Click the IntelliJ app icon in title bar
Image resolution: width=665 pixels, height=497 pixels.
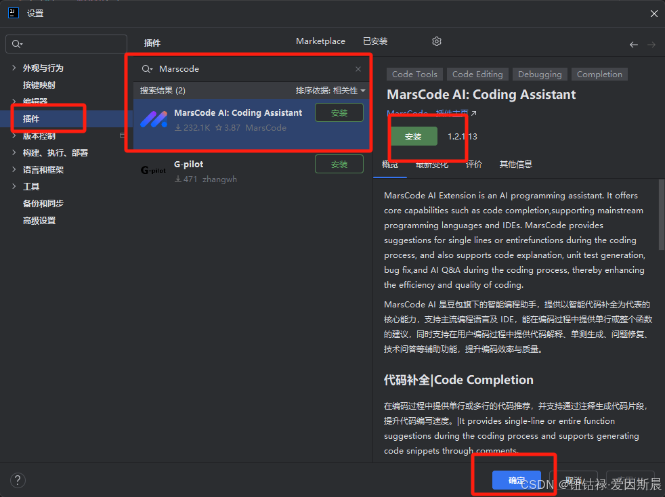coord(14,13)
